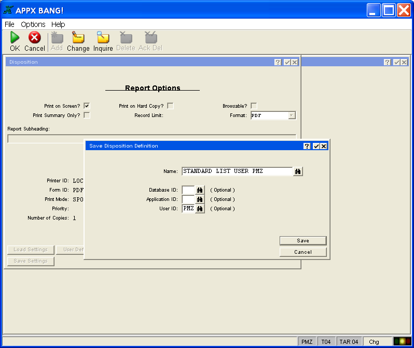Open the User ID lookup binoculars

point(200,209)
